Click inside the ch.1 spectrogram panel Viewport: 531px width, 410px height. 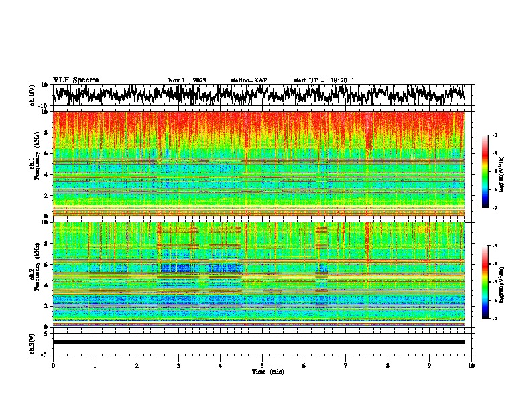[259, 163]
